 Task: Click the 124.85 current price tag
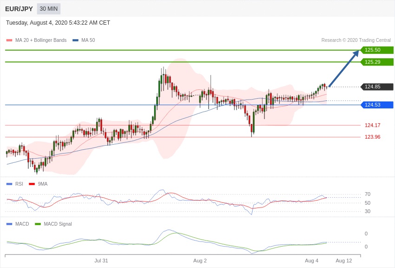point(376,87)
